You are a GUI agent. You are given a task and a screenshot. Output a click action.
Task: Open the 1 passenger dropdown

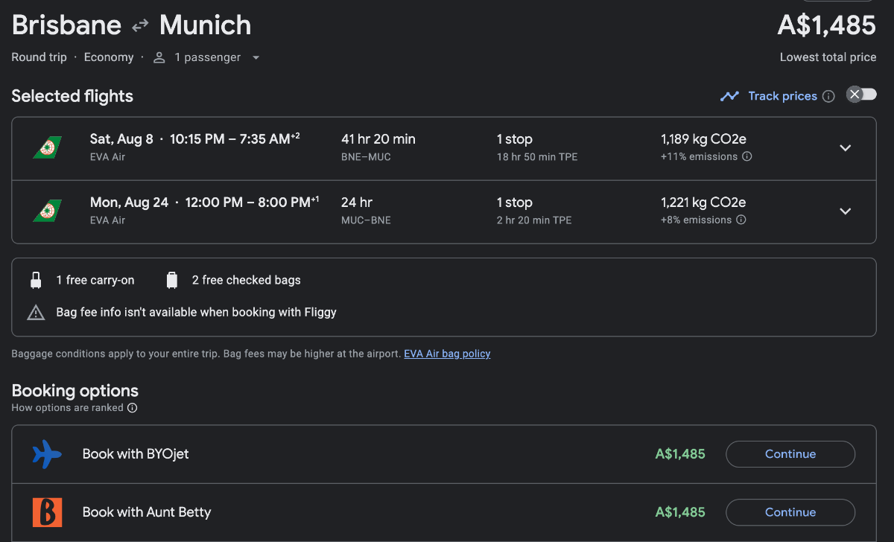pos(207,57)
